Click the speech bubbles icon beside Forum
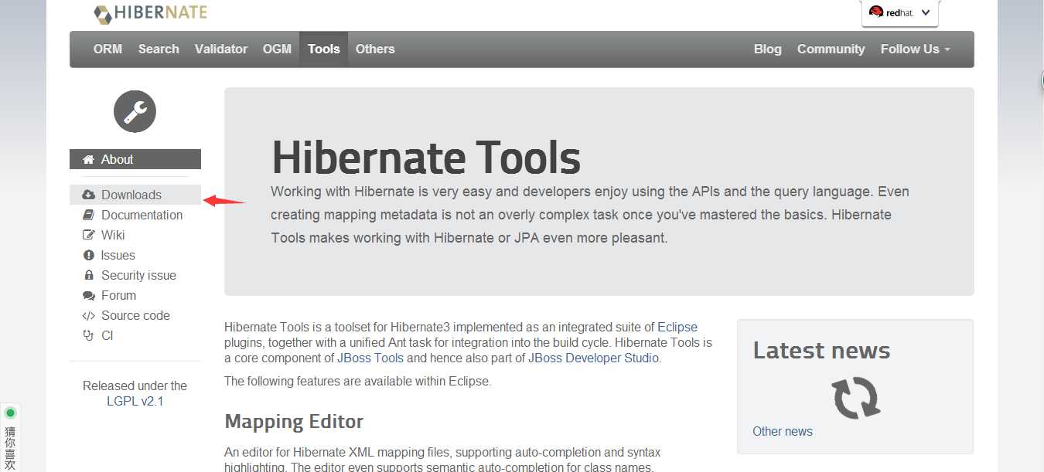The height and width of the screenshot is (472, 1044). (88, 295)
